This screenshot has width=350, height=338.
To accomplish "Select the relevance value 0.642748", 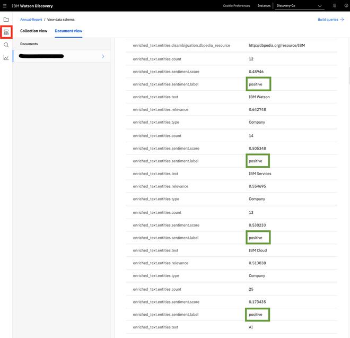I will click(257, 109).
